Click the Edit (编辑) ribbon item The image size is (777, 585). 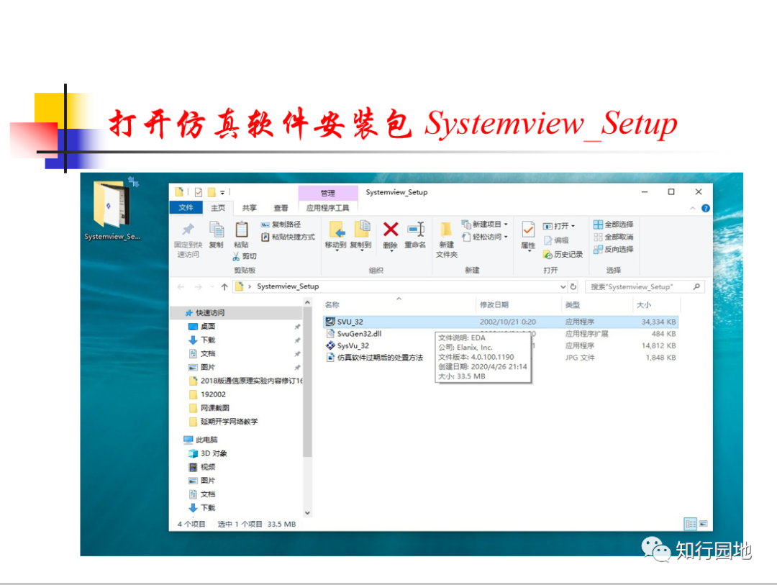pos(556,240)
